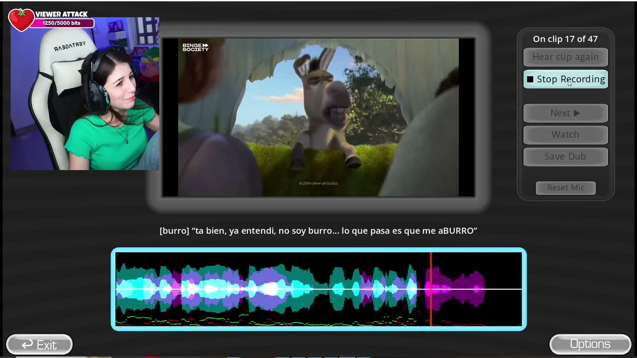Click the 1250/5000 bits progress bar
Viewport: 637px width, 358px height.
tap(63, 23)
